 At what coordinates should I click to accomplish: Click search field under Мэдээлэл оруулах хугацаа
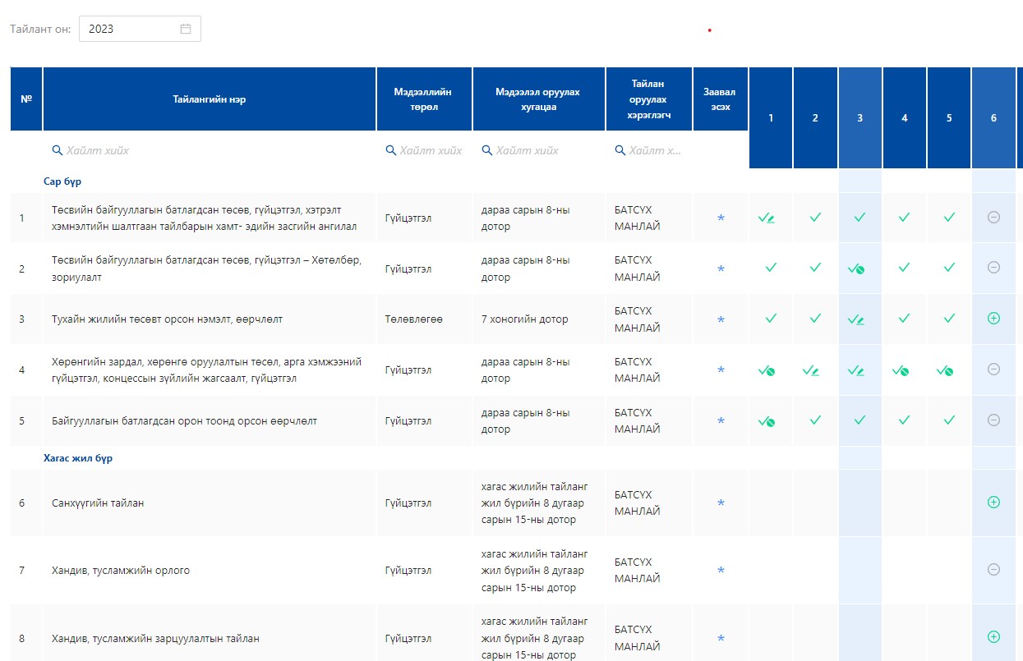tap(538, 150)
